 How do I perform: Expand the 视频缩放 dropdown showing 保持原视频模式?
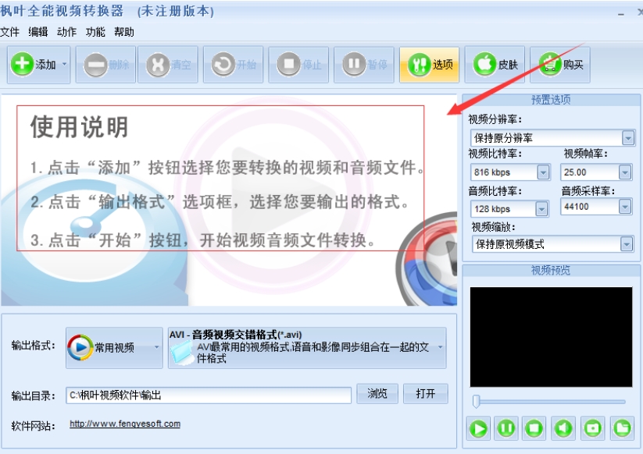click(626, 244)
